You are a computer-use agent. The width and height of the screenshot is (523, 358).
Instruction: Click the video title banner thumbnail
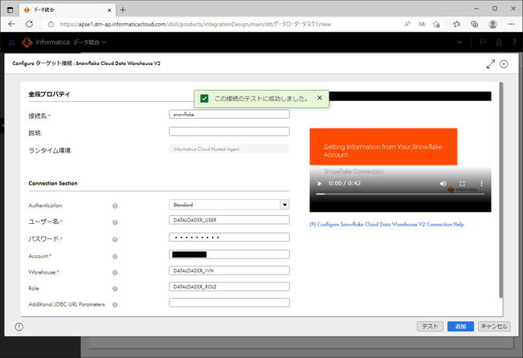pyautogui.click(x=383, y=147)
